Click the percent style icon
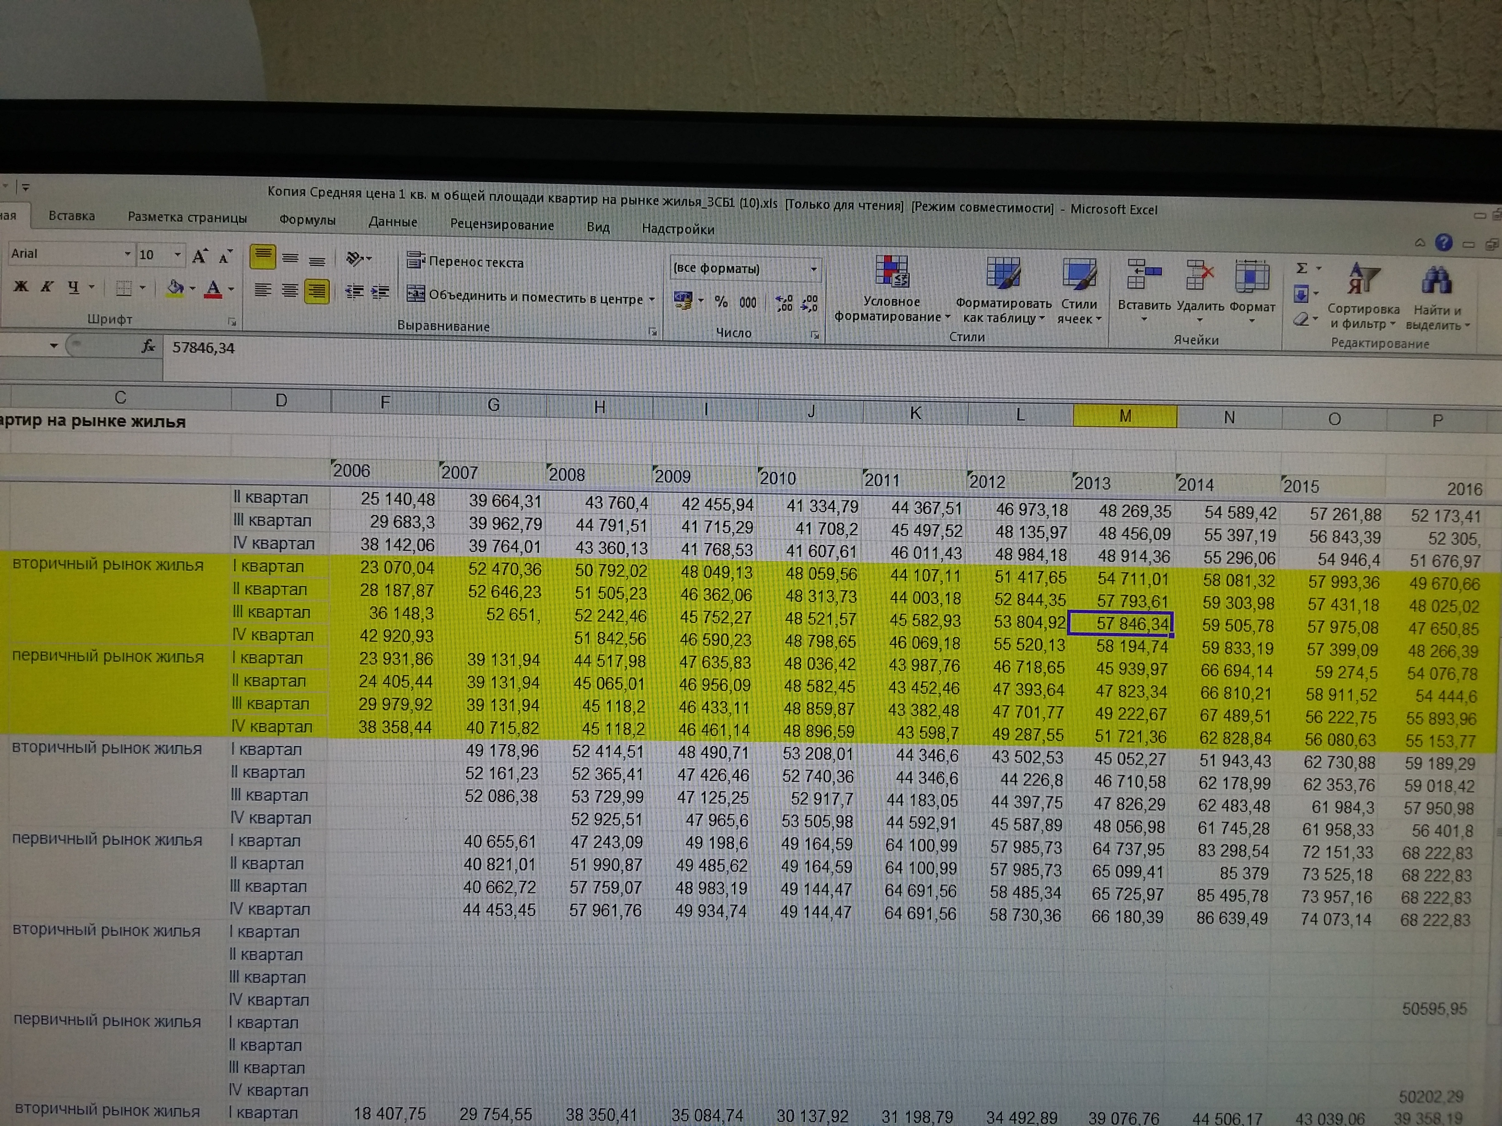The width and height of the screenshot is (1502, 1126). tap(721, 301)
